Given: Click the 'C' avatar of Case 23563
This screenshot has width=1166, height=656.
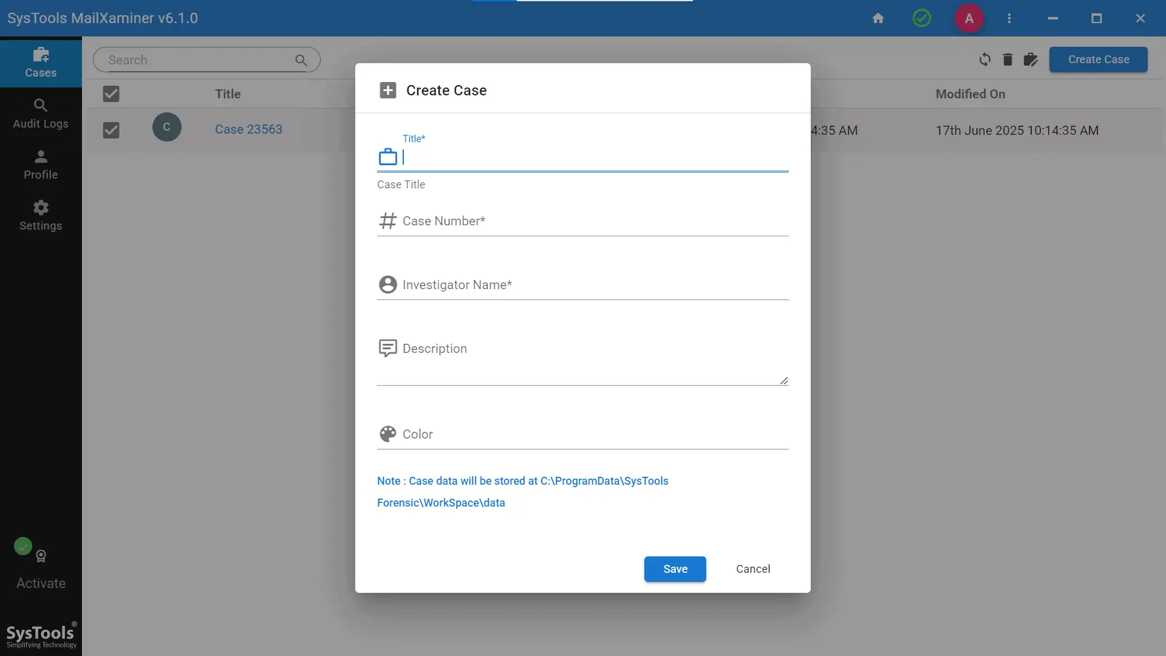Looking at the screenshot, I should pos(167,127).
